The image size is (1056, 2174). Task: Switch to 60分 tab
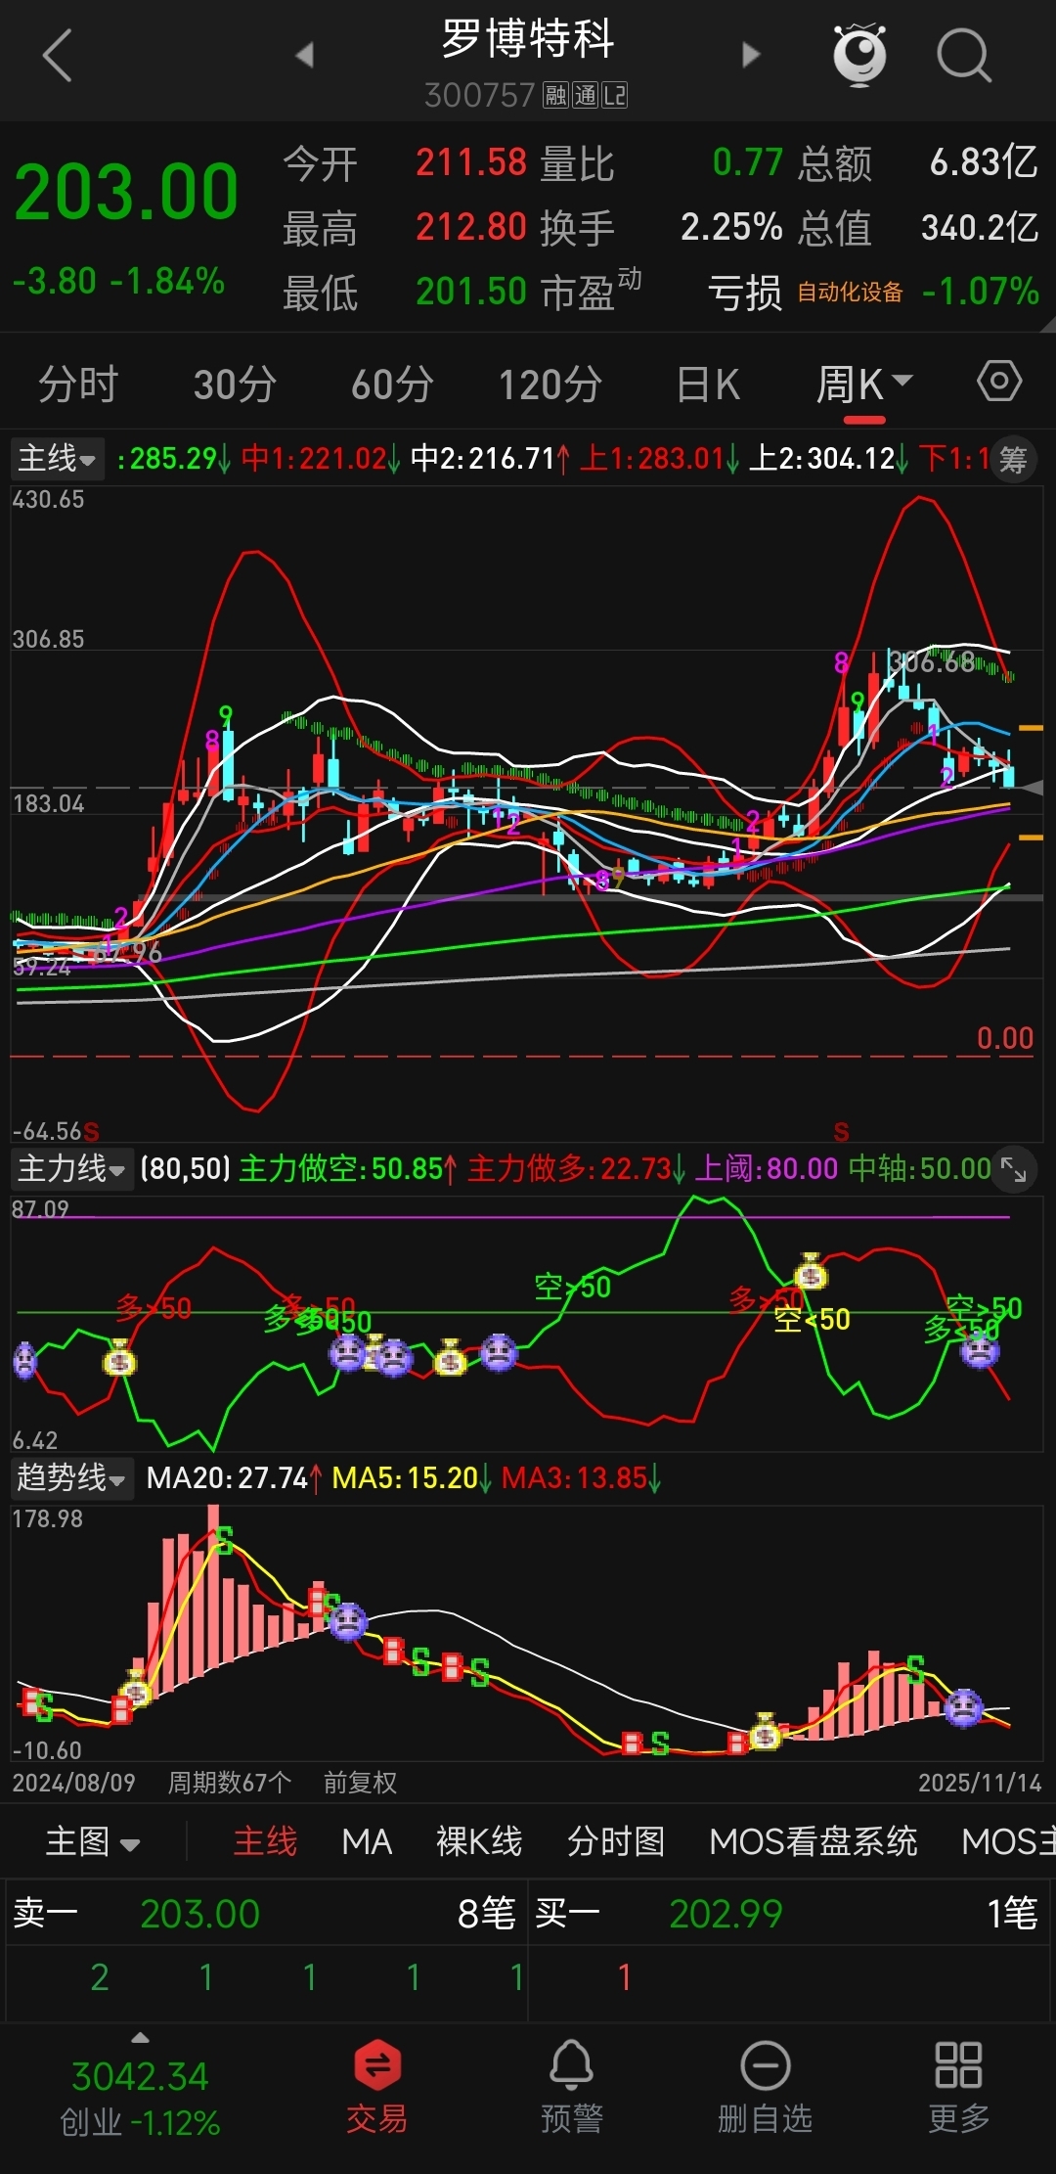coord(392,384)
